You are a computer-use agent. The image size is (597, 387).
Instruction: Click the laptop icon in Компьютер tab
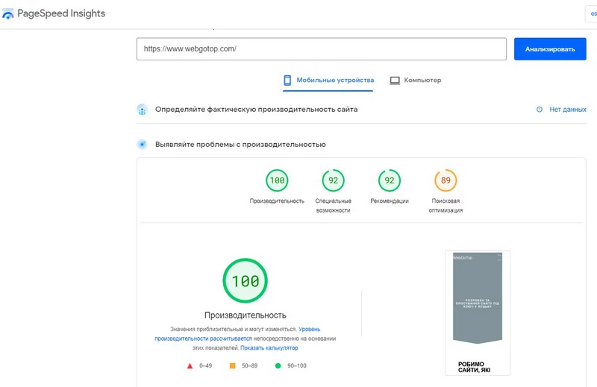click(x=395, y=81)
